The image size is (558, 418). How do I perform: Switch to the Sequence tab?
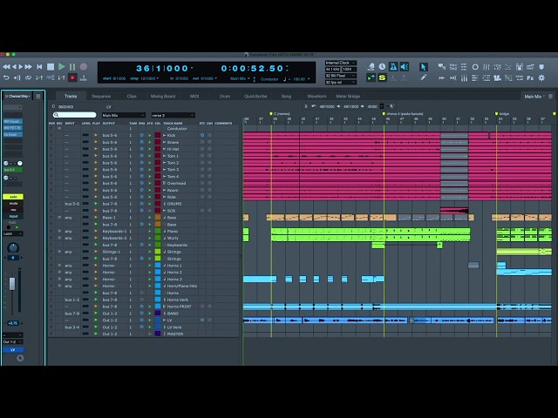click(101, 96)
